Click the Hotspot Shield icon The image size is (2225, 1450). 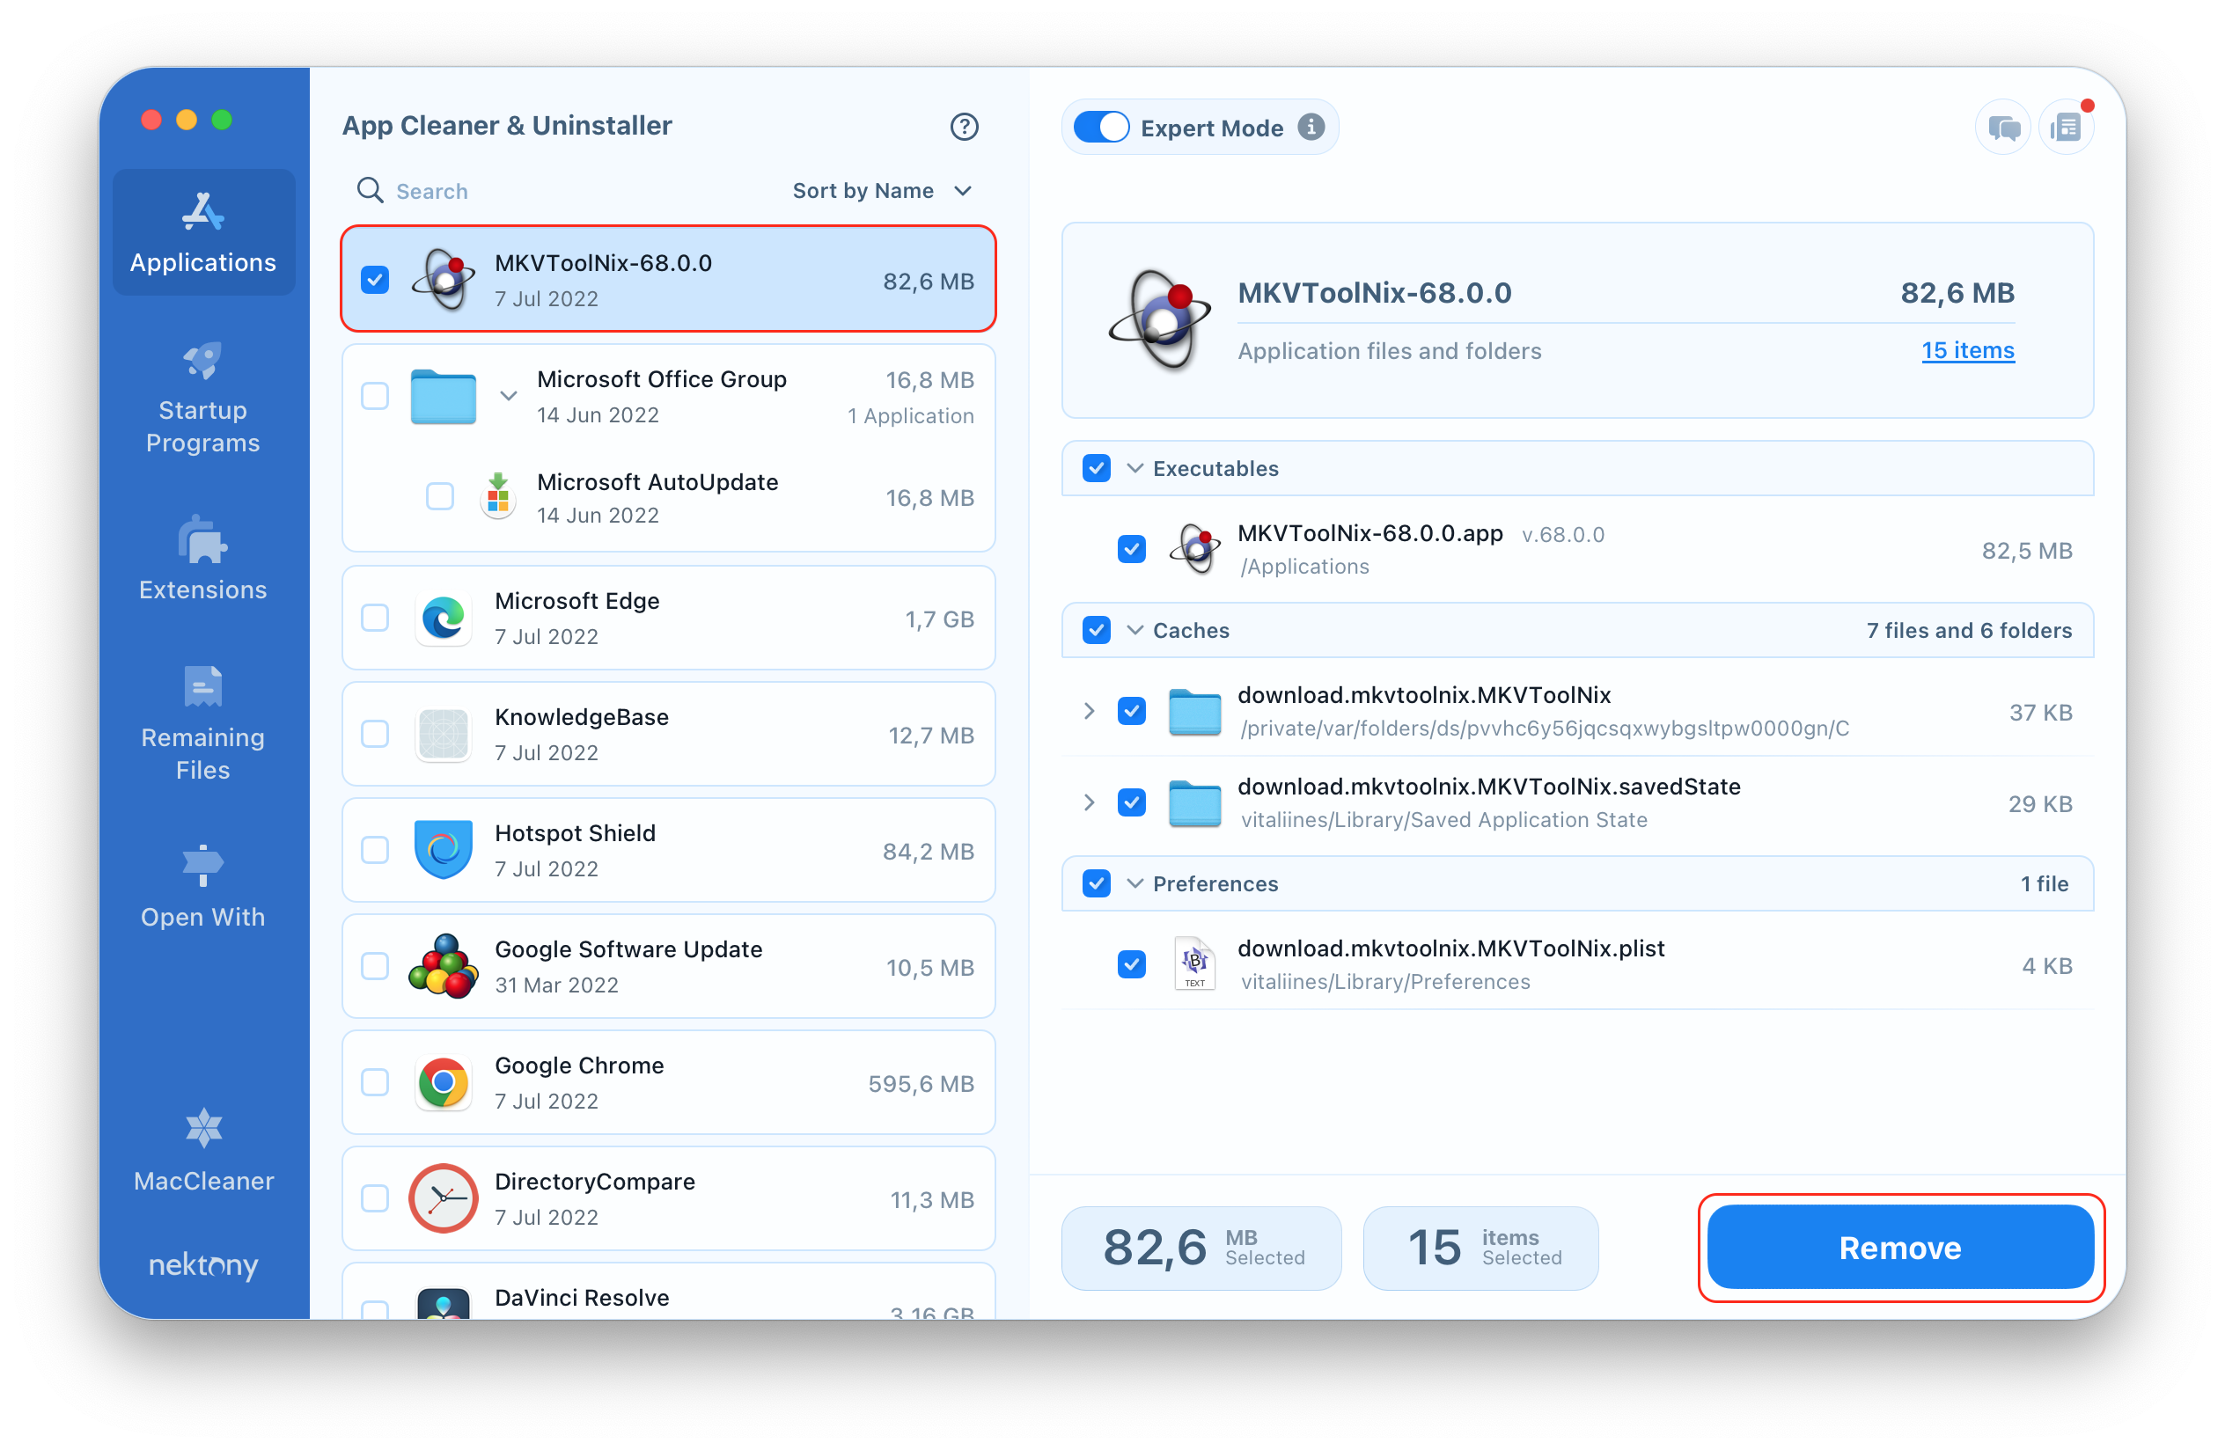coord(443,850)
